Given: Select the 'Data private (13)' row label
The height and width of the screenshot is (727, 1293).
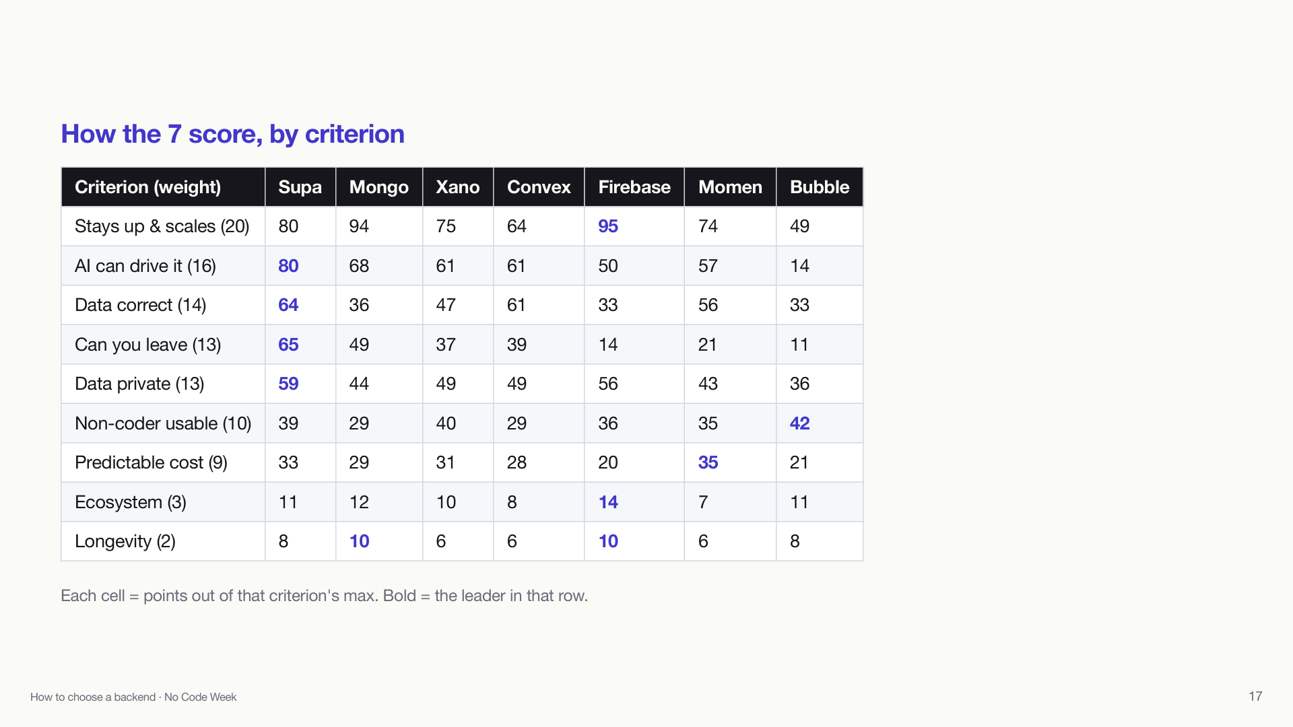Looking at the screenshot, I should (139, 384).
